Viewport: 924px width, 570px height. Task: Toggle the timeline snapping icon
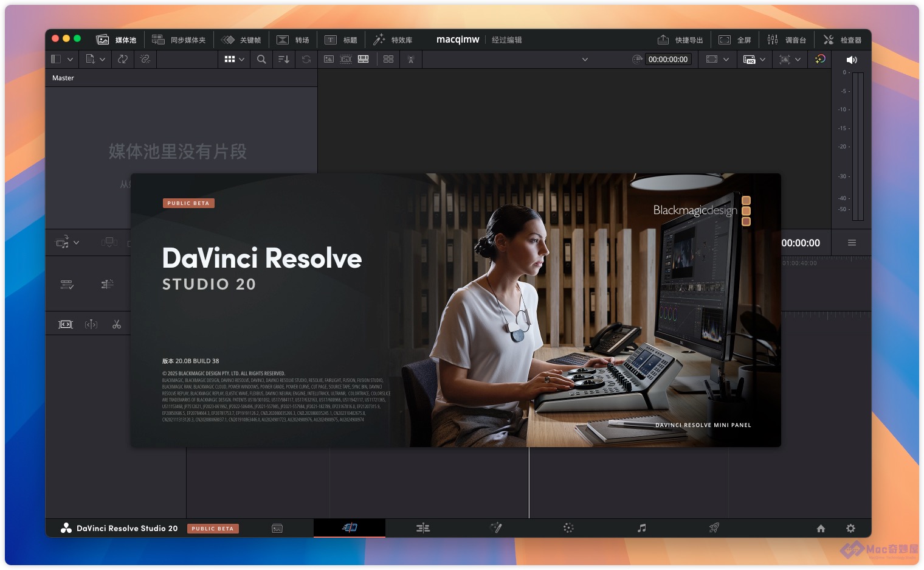pyautogui.click(x=108, y=284)
